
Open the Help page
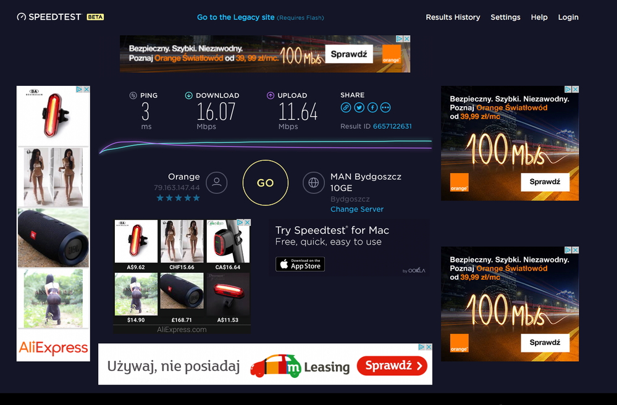click(x=539, y=17)
